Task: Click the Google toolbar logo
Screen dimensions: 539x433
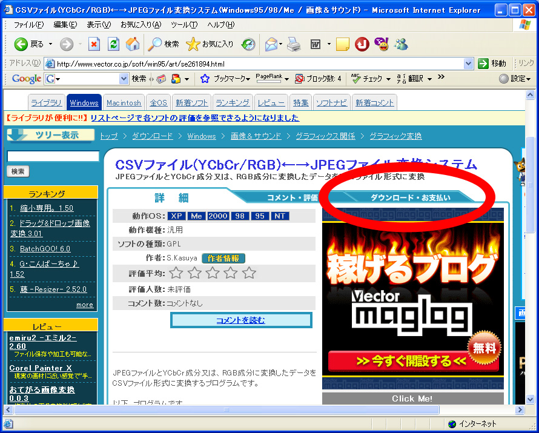Action: click(27, 79)
